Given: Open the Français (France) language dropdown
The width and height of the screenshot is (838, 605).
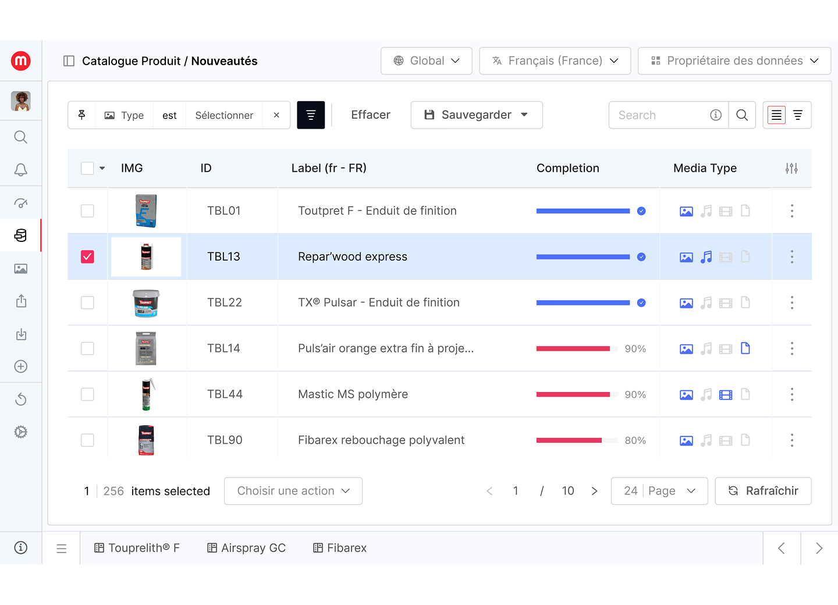Looking at the screenshot, I should (x=555, y=61).
